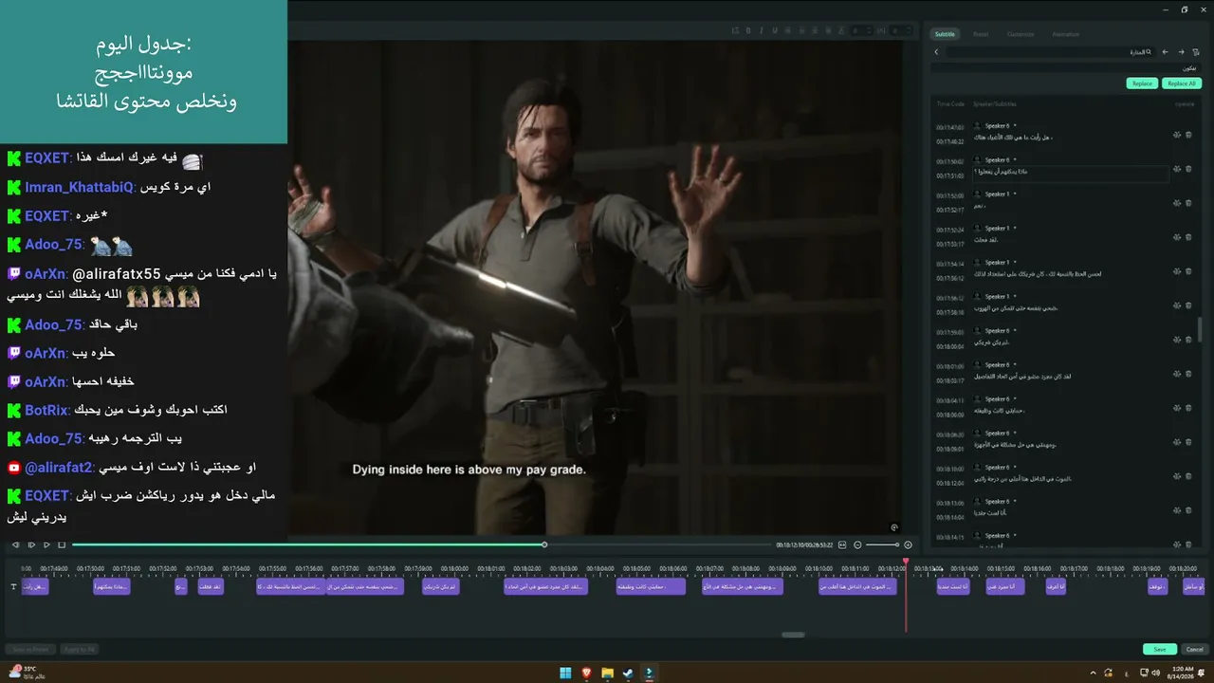Toggle Bold text formatting
The height and width of the screenshot is (683, 1214).
tap(748, 30)
